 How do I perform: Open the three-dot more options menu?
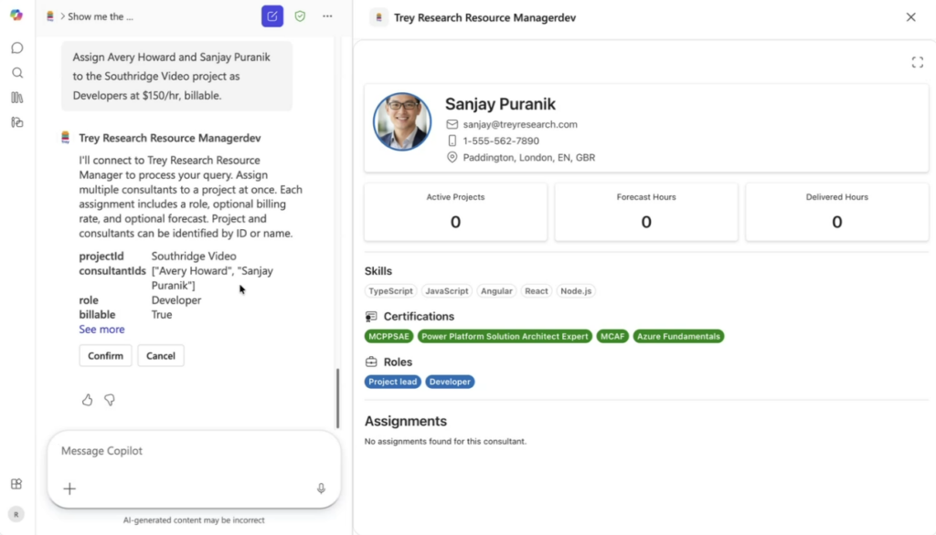(x=327, y=16)
